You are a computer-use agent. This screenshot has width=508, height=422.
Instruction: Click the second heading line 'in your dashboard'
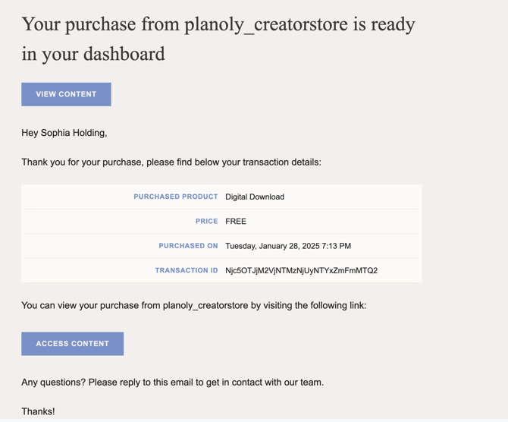point(93,54)
